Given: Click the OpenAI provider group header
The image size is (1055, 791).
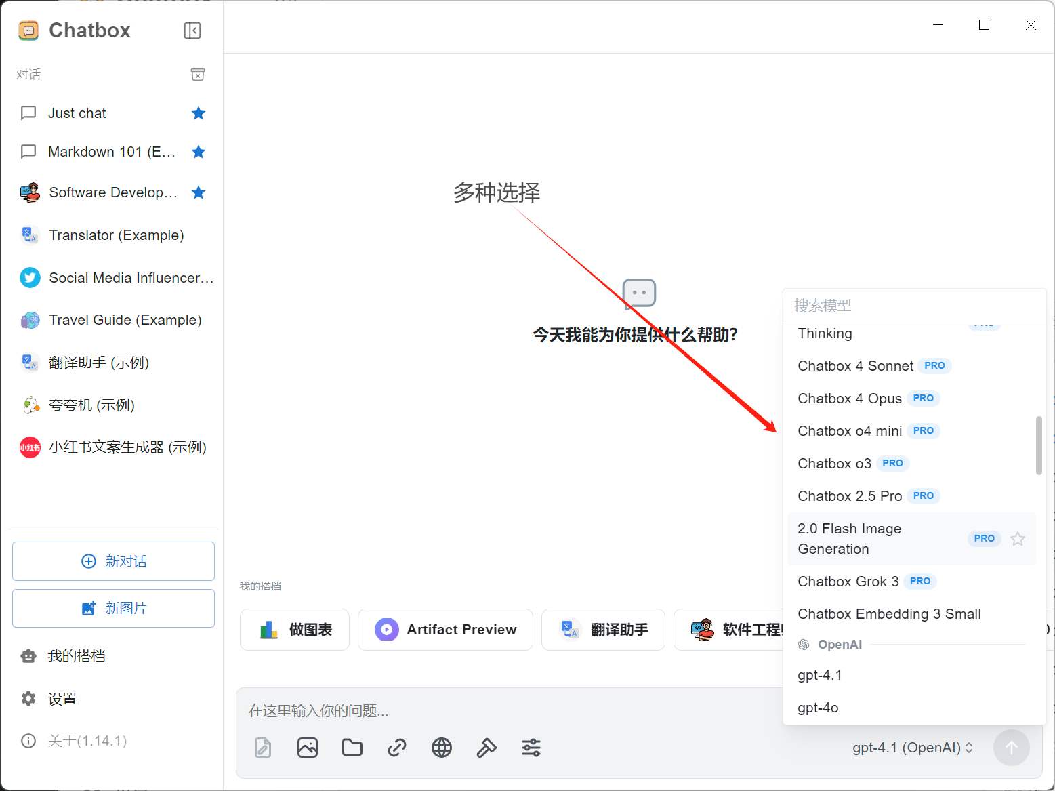Looking at the screenshot, I should [x=840, y=645].
